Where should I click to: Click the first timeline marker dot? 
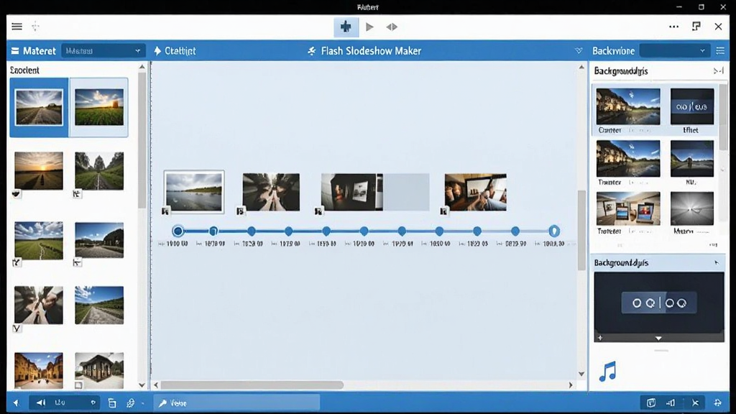[x=178, y=231]
